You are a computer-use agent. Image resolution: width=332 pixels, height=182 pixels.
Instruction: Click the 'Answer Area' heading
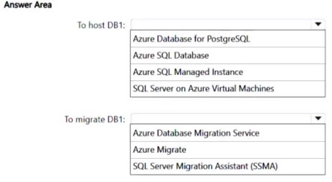(28, 5)
